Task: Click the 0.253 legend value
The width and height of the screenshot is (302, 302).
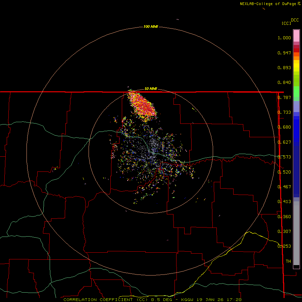Action: pyautogui.click(x=284, y=246)
